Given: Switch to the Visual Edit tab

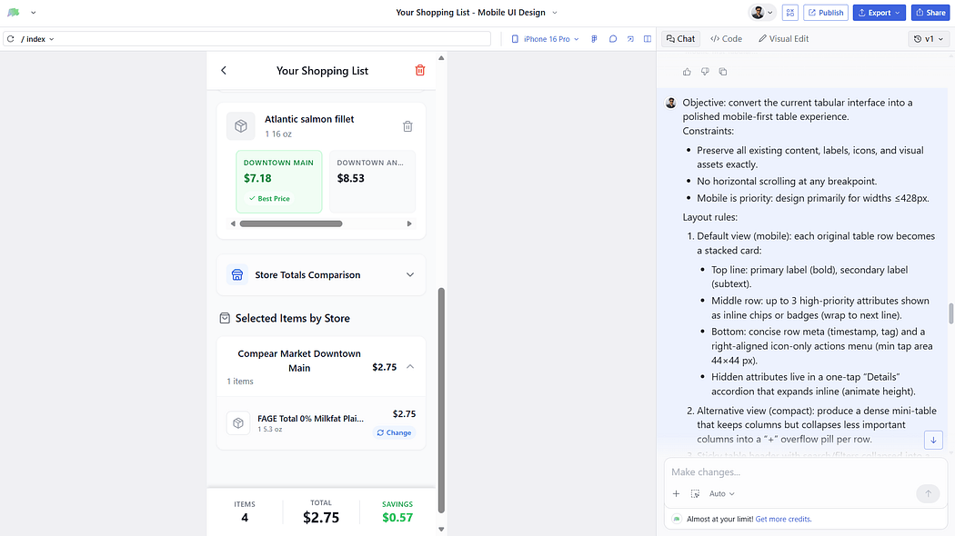Looking at the screenshot, I should pyautogui.click(x=783, y=39).
